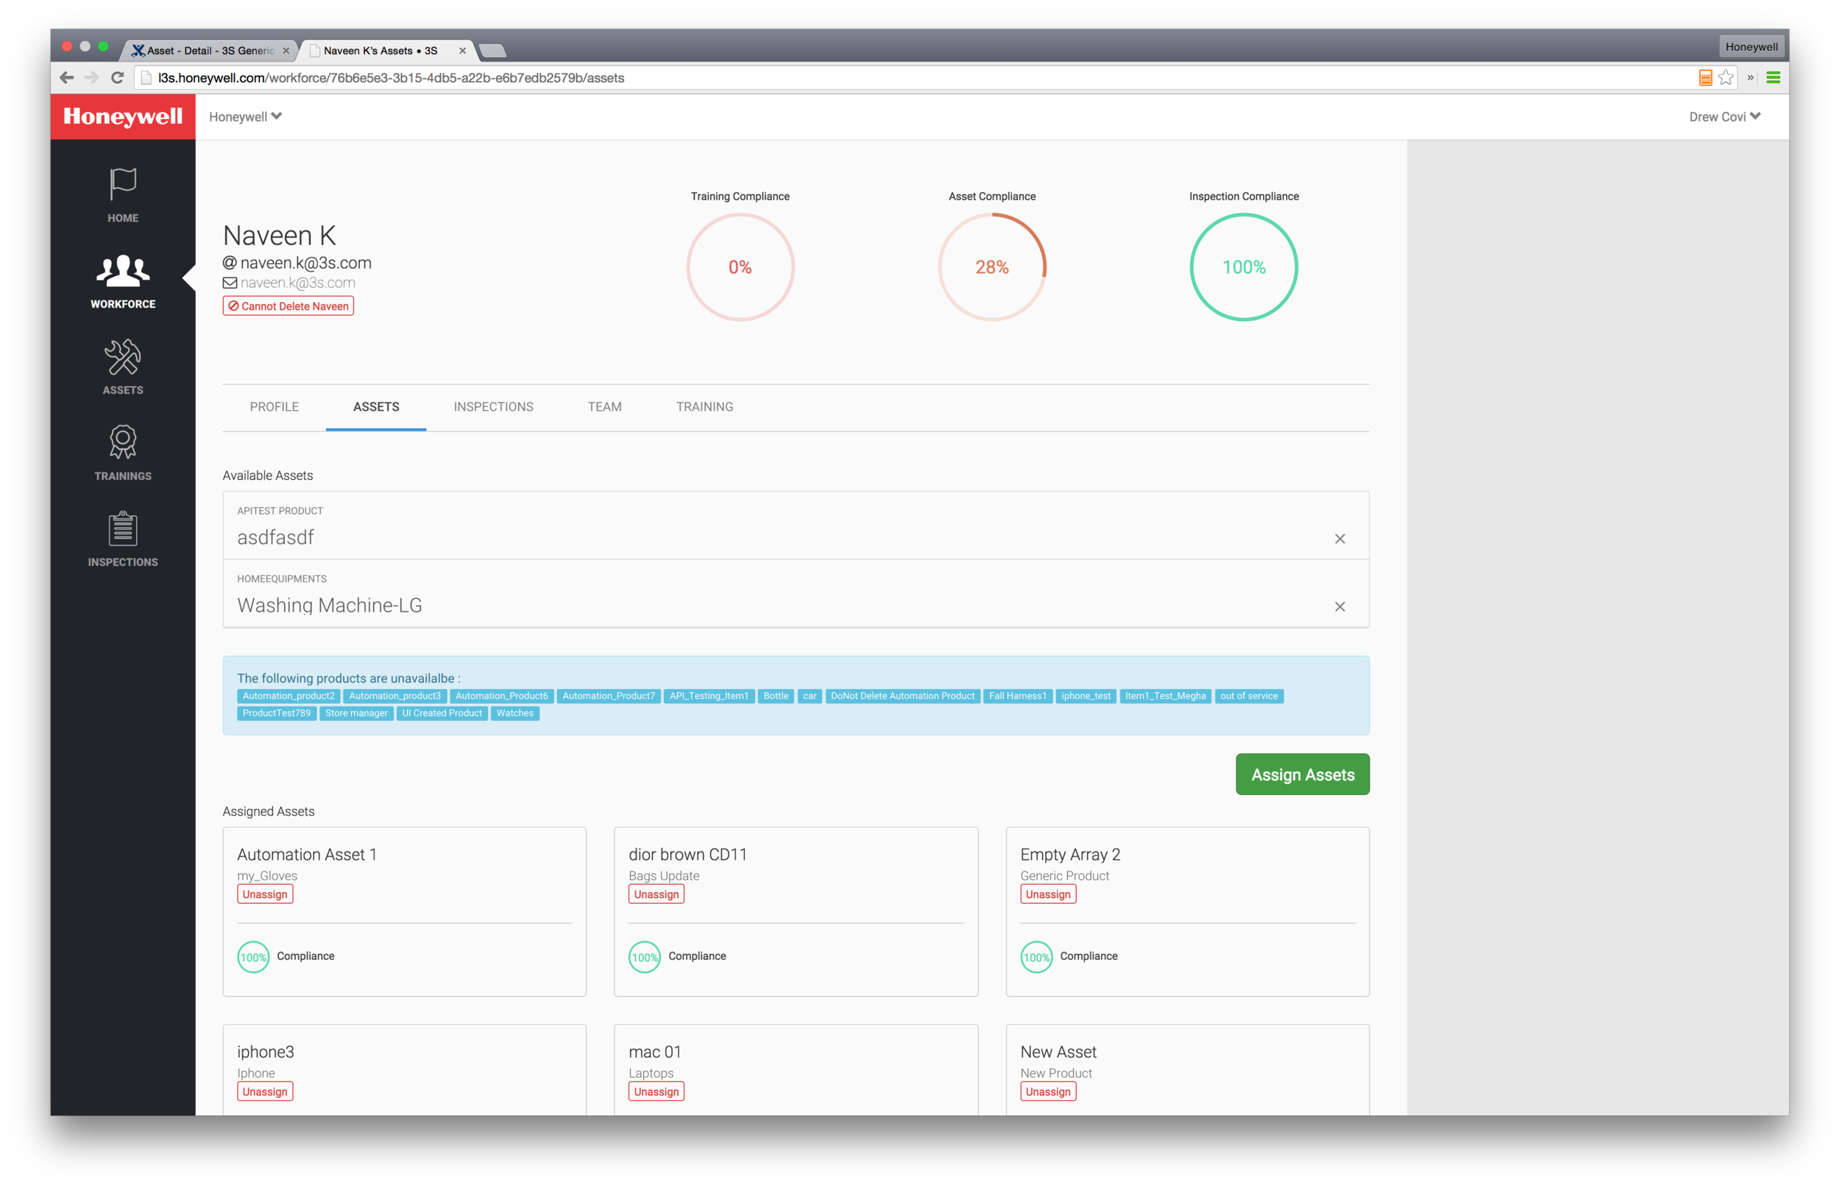The image size is (1840, 1188).
Task: Open the Drew Covi user dropdown
Action: 1724,116
